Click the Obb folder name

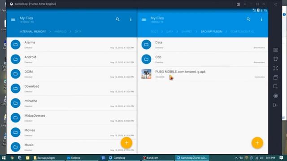158,57
